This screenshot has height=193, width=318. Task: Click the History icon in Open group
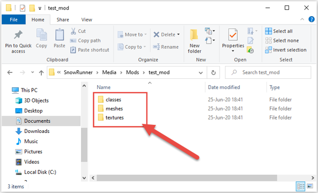tap(250, 50)
